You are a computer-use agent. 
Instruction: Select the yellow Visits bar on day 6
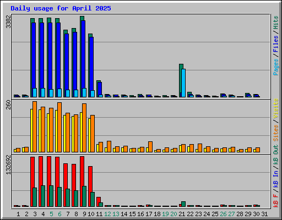[x=56, y=131]
